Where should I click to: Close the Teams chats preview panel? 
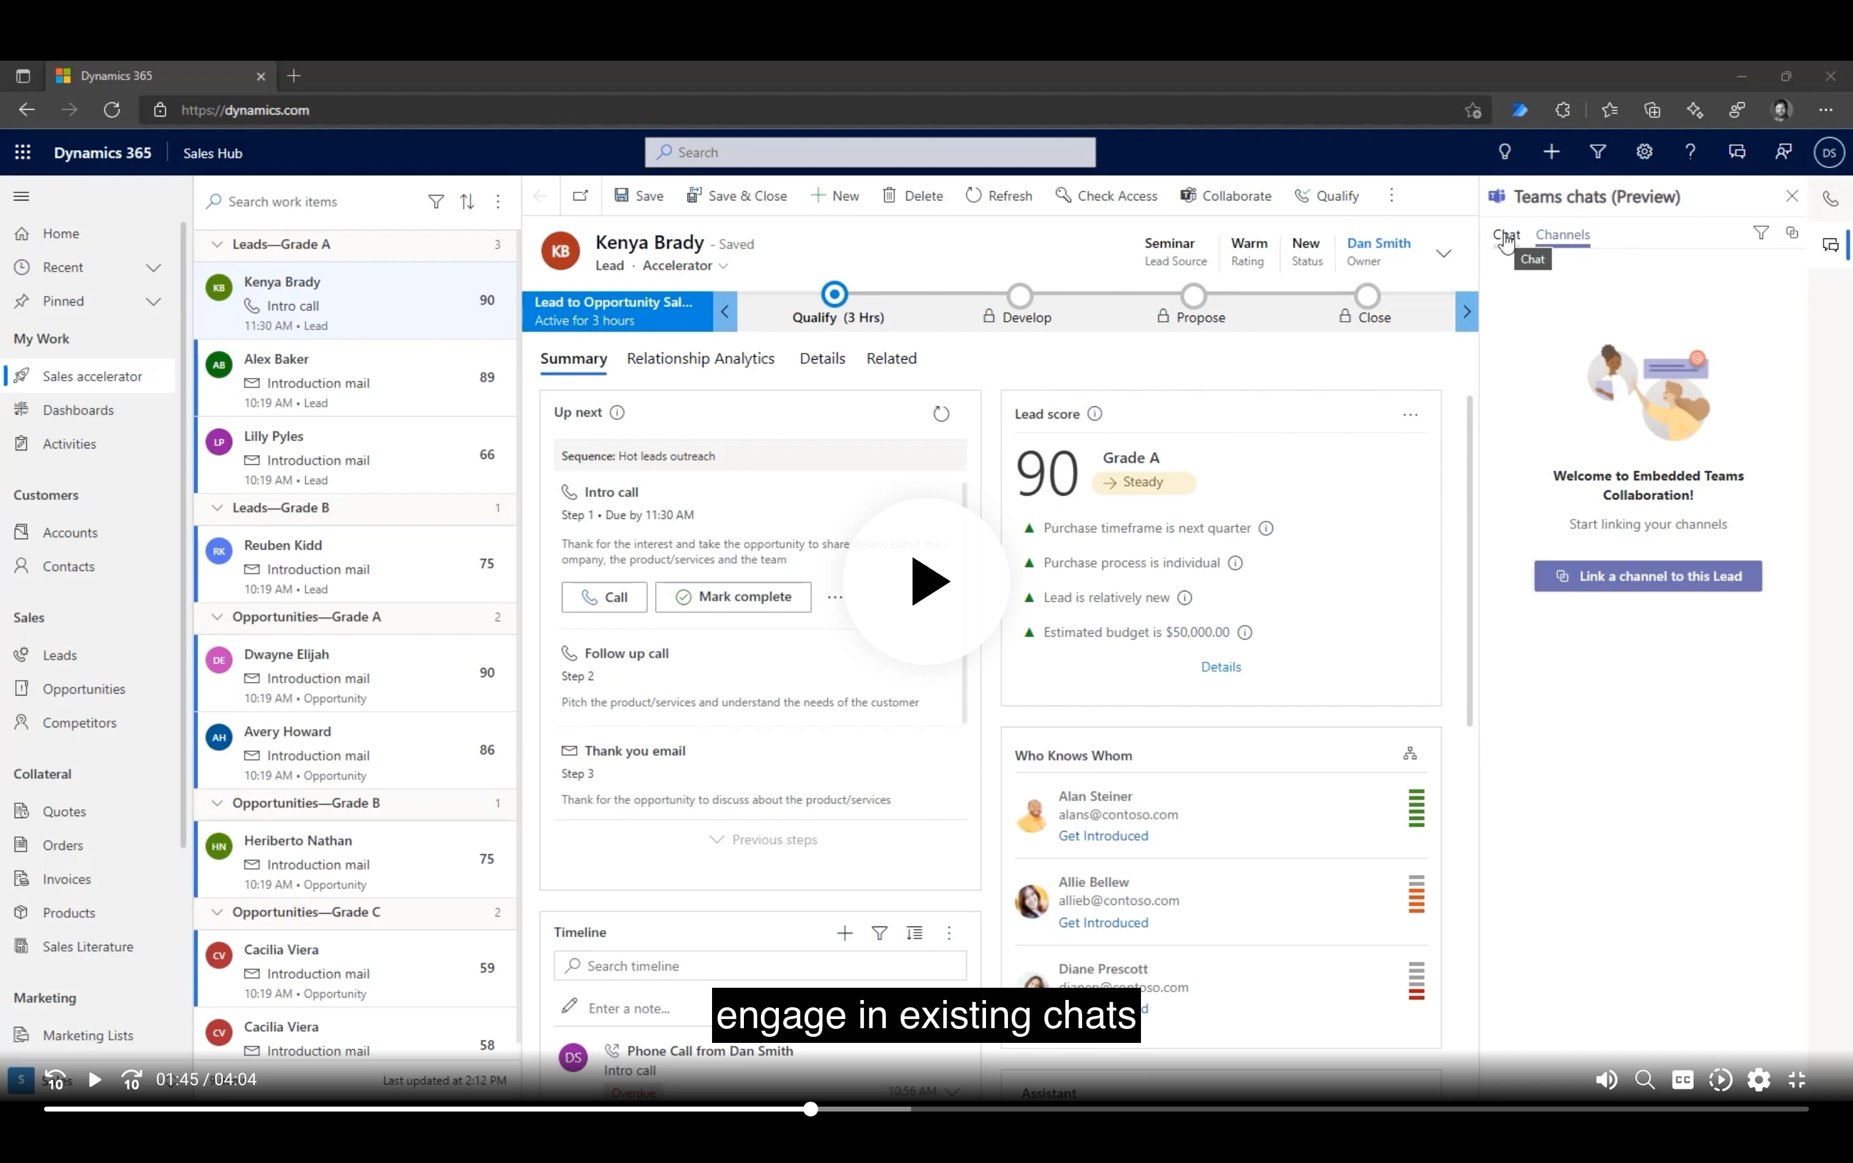tap(1792, 196)
